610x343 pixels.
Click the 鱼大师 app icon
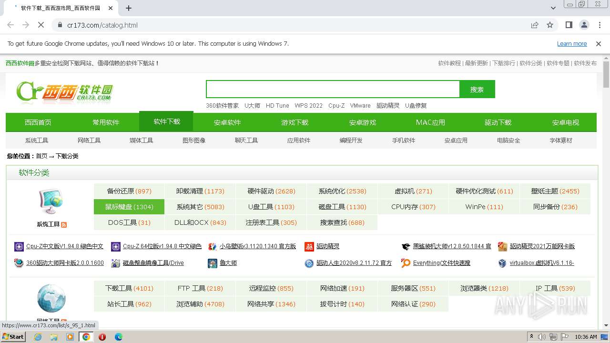point(212,263)
